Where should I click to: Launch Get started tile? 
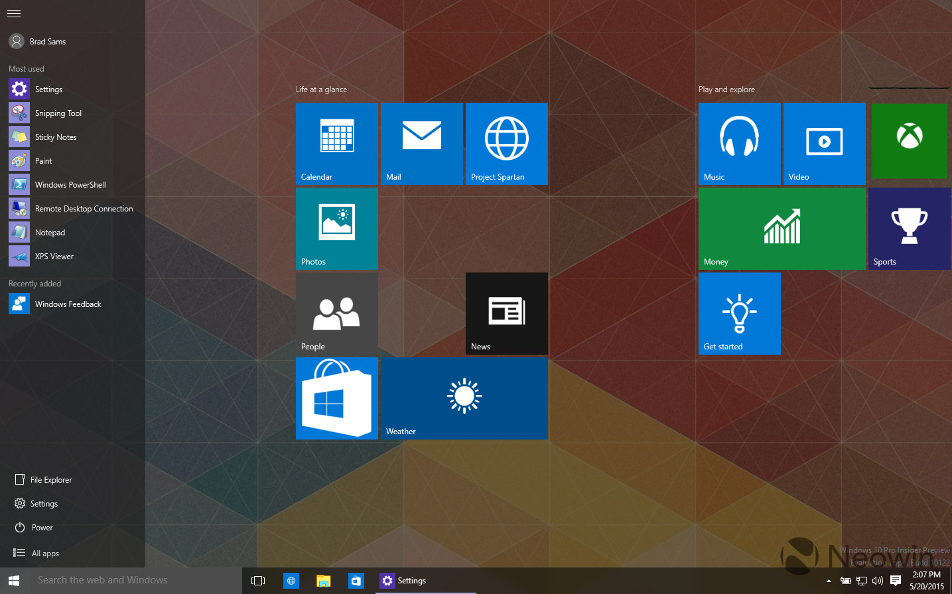(x=739, y=313)
